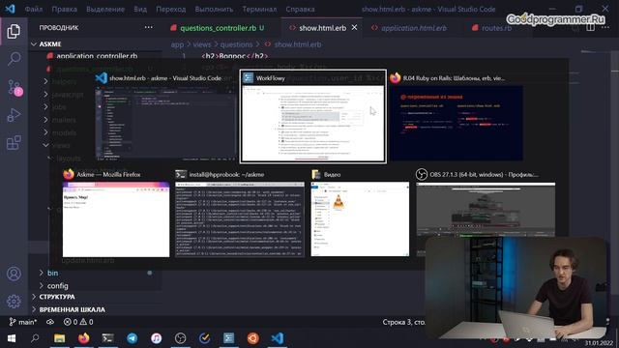Open File Explorer from taskbar
Image resolution: width=619 pixels, height=348 pixels.
[x=60, y=338]
